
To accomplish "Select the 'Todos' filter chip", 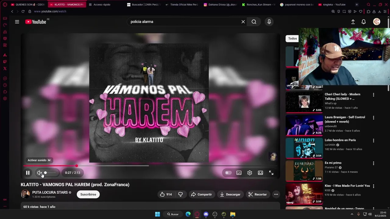I will point(292,38).
